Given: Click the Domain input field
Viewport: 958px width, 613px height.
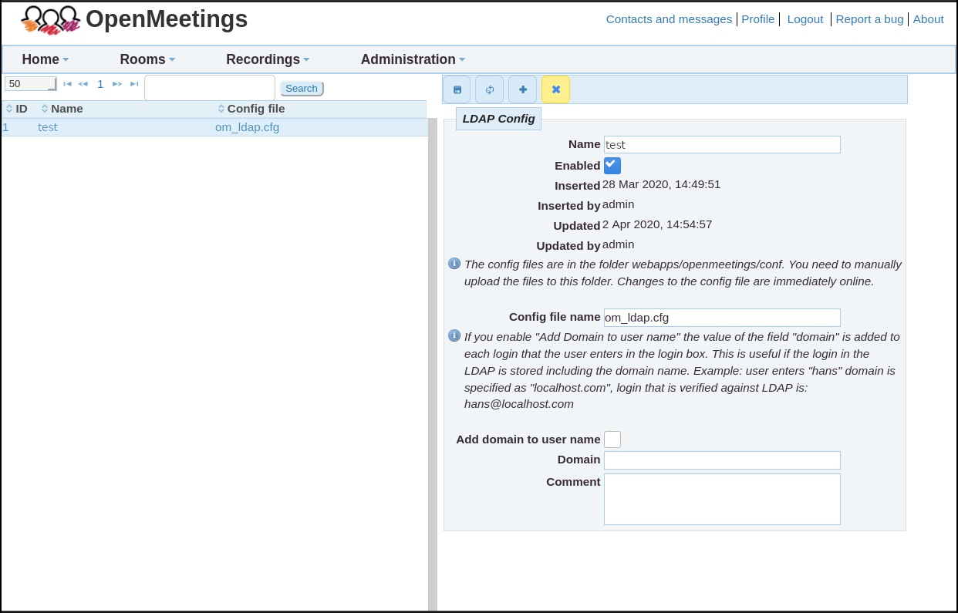Looking at the screenshot, I should point(721,460).
